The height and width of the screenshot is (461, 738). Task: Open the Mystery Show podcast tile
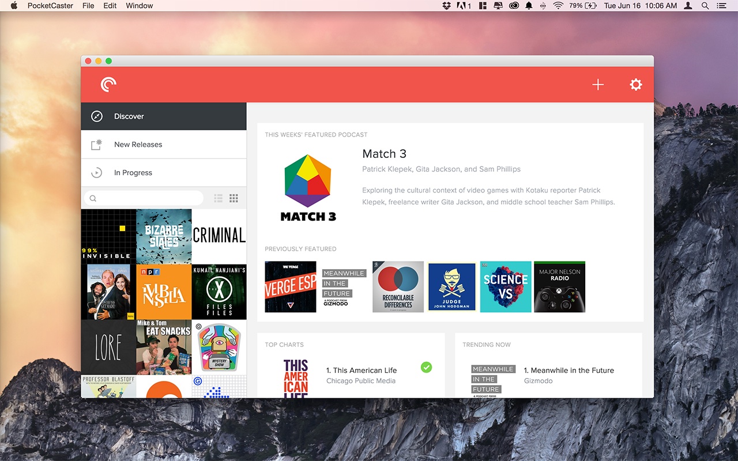click(219, 347)
